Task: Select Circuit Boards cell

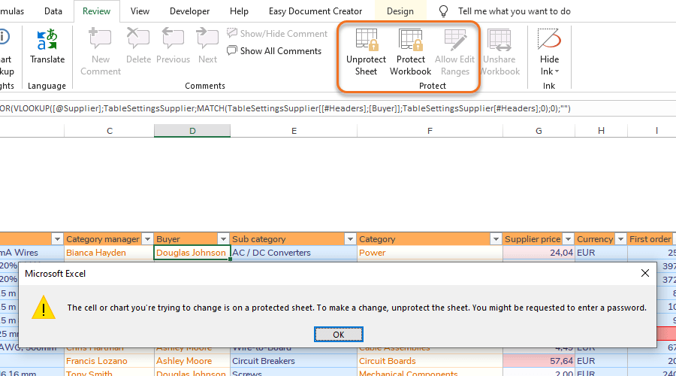Action: coord(430,361)
